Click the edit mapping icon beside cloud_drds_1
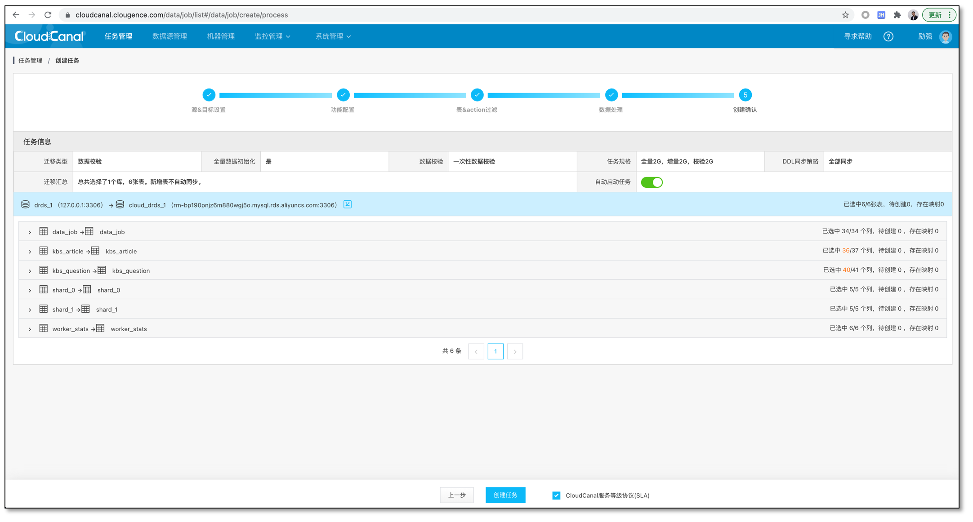The width and height of the screenshot is (973, 522). [x=348, y=204]
